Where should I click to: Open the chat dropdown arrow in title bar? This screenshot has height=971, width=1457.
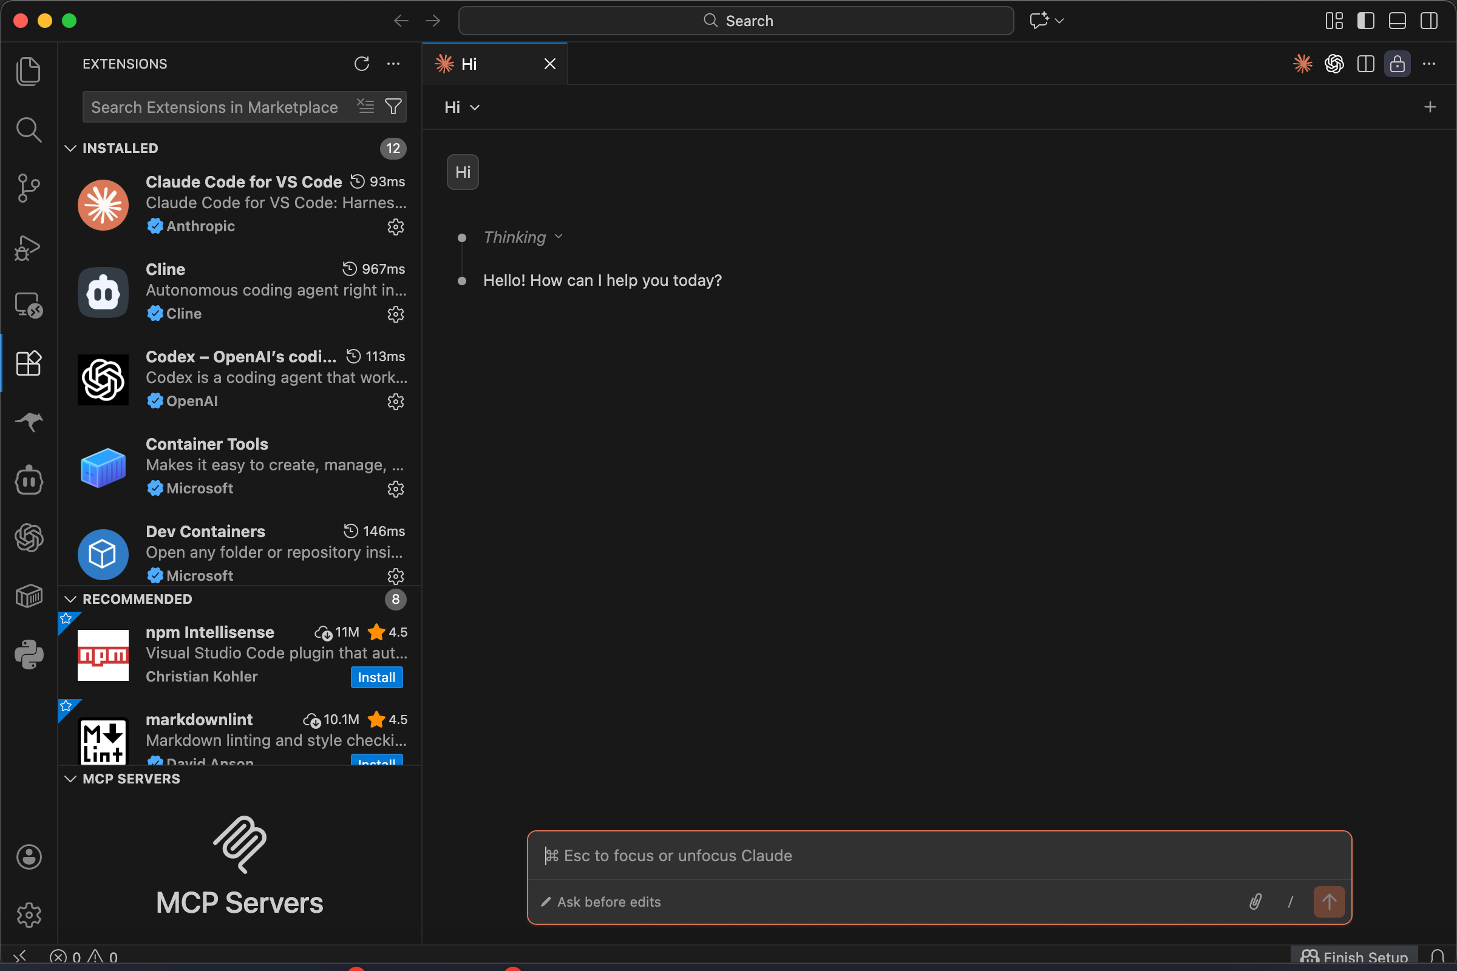pos(1059,21)
